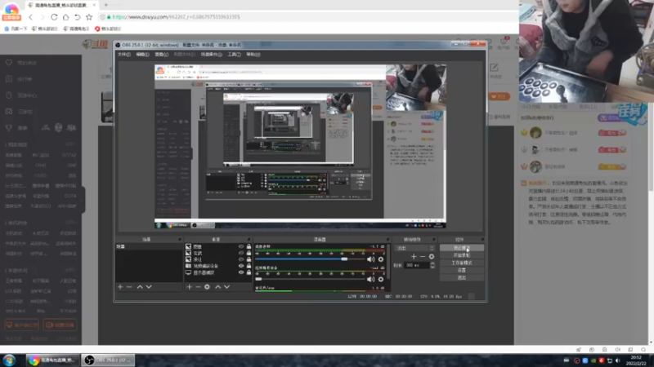Image resolution: width=654 pixels, height=367 pixels.
Task: Move the scene down with the arrow
Action: click(149, 287)
